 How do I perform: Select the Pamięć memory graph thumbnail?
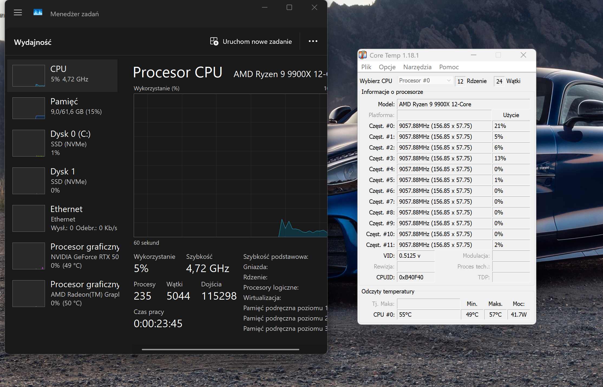click(x=29, y=108)
